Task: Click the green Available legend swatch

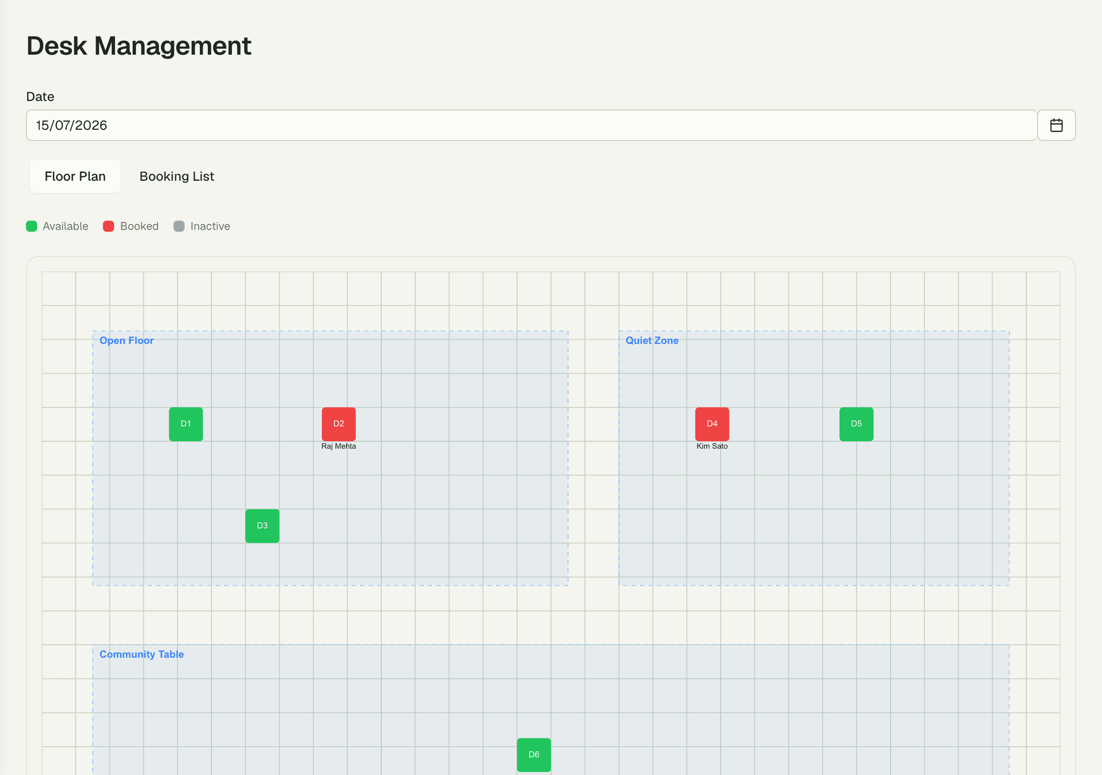Action: tap(32, 226)
